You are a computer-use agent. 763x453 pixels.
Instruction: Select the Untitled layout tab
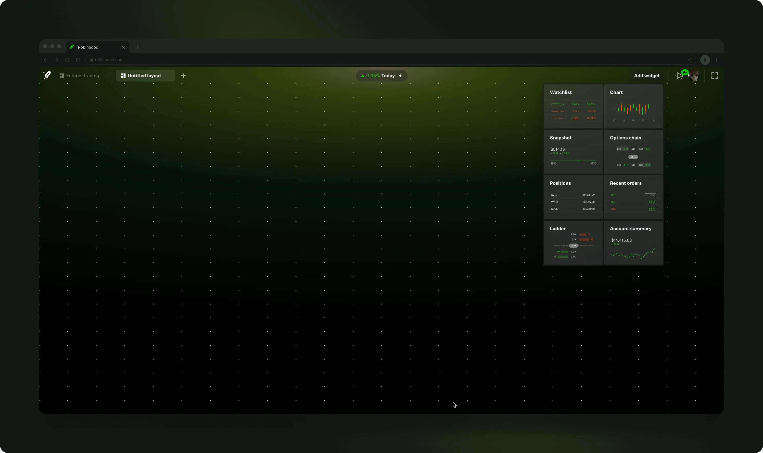(x=145, y=76)
